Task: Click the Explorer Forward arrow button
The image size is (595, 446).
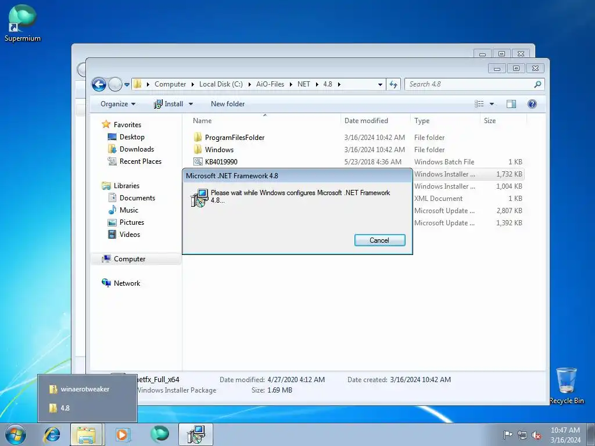Action: coord(115,84)
